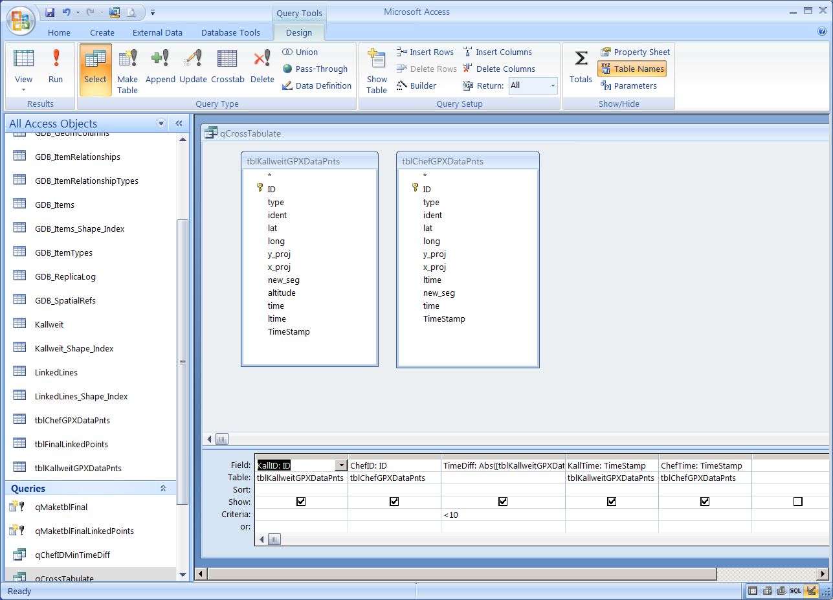This screenshot has width=833, height=600.
Task: Save using the Quick Access floppy icon
Action: (50, 12)
